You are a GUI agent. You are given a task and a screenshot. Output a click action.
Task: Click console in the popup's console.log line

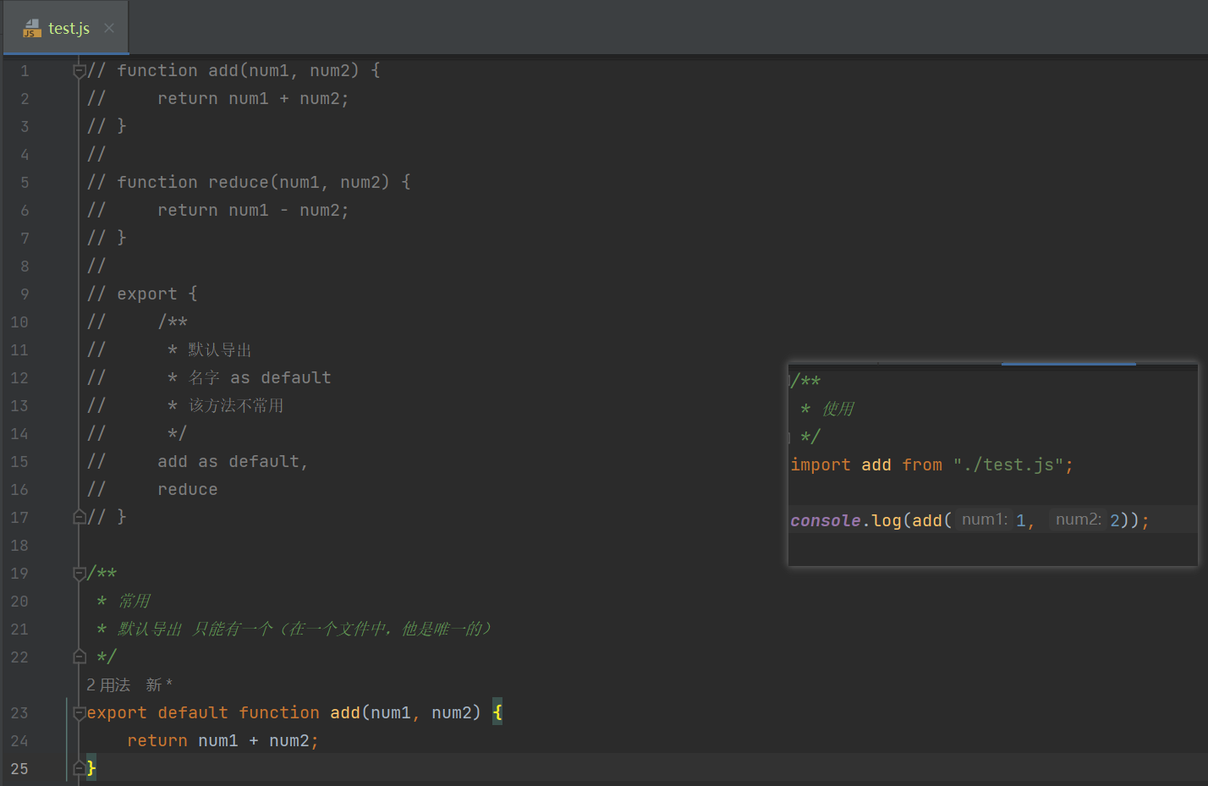point(826,520)
